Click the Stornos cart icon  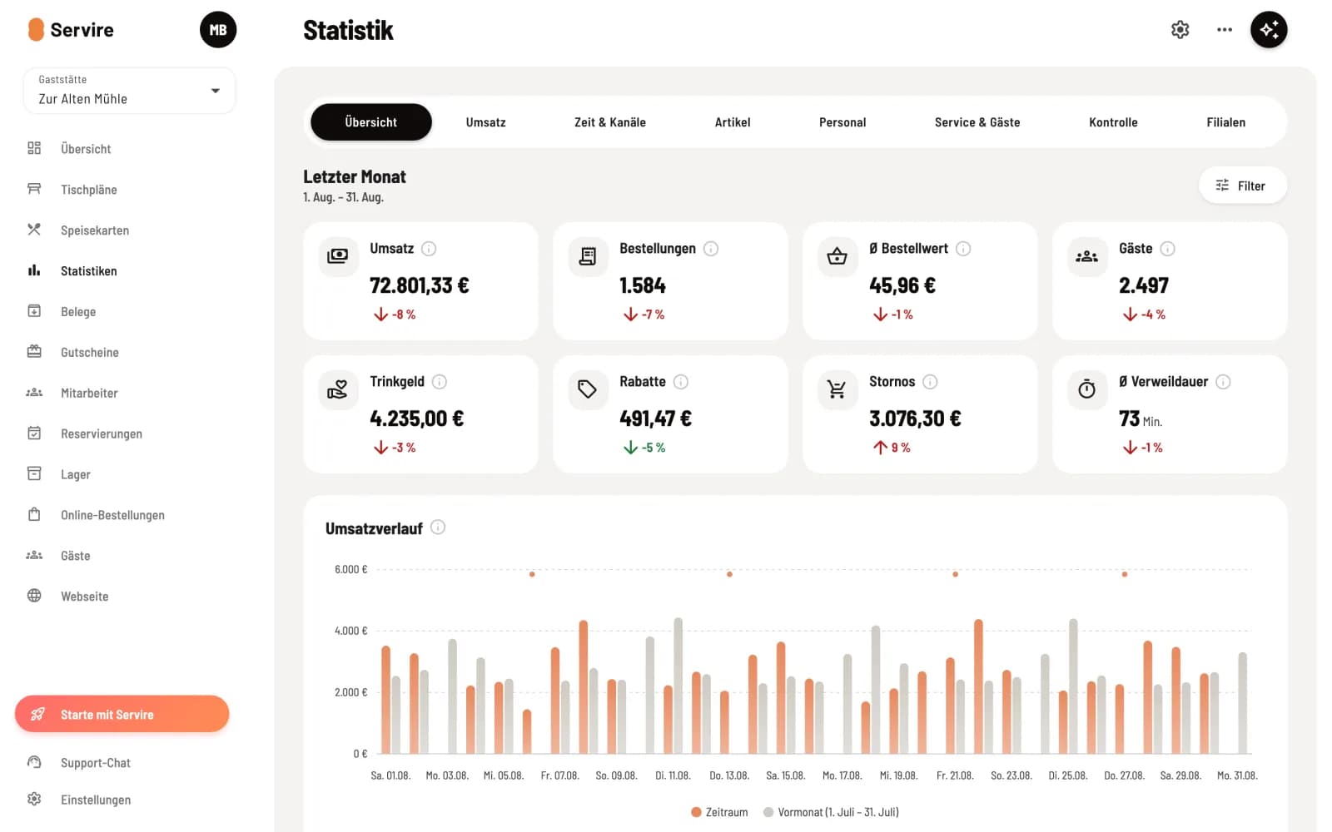tap(837, 389)
